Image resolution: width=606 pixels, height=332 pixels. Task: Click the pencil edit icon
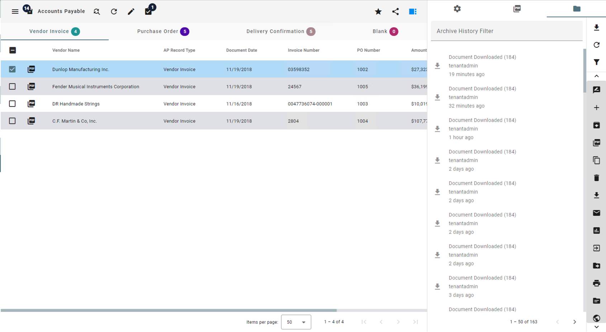pyautogui.click(x=131, y=11)
